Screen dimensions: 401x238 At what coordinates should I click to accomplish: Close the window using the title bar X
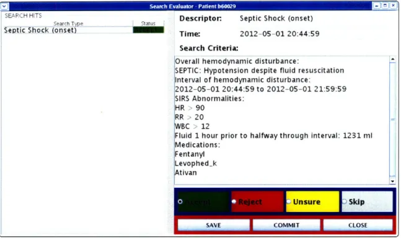(393, 6)
